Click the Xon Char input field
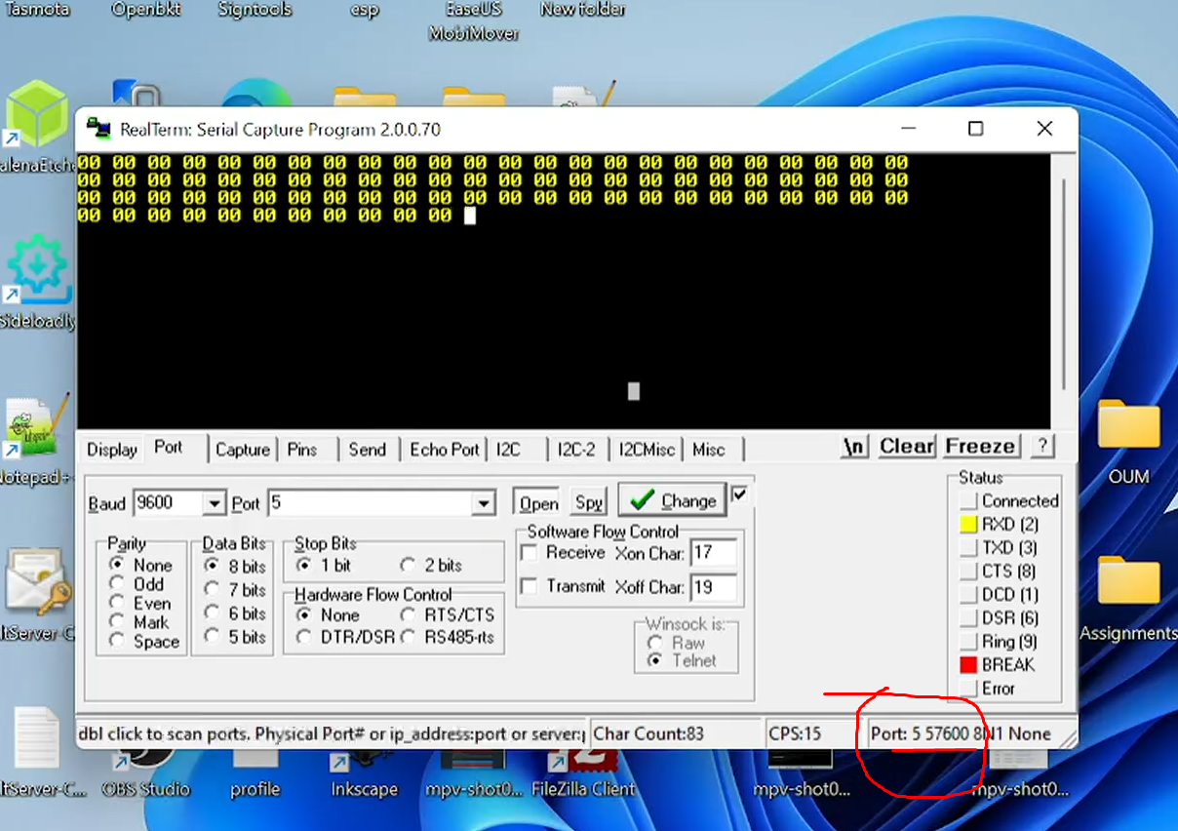This screenshot has width=1178, height=831. (713, 553)
